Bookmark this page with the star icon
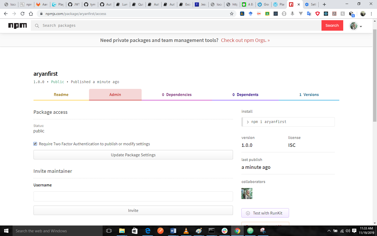The width and height of the screenshot is (377, 236). click(x=232, y=14)
